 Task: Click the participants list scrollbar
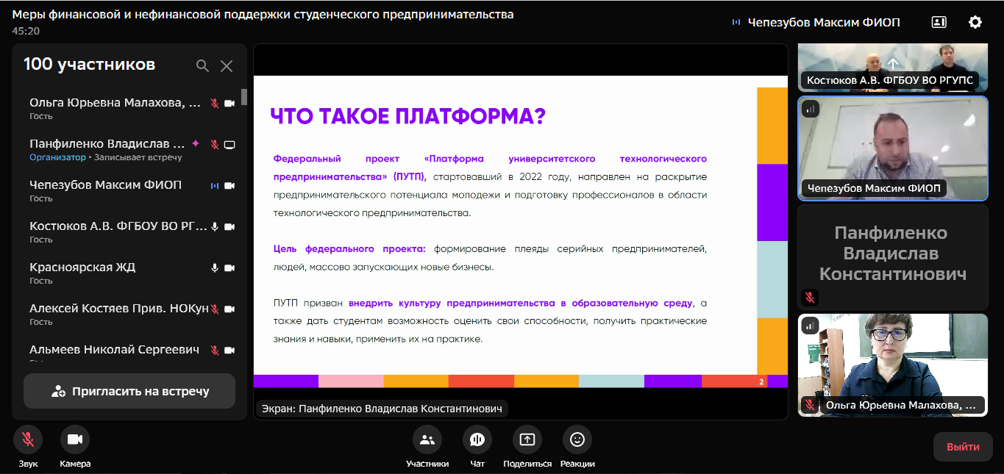click(244, 97)
